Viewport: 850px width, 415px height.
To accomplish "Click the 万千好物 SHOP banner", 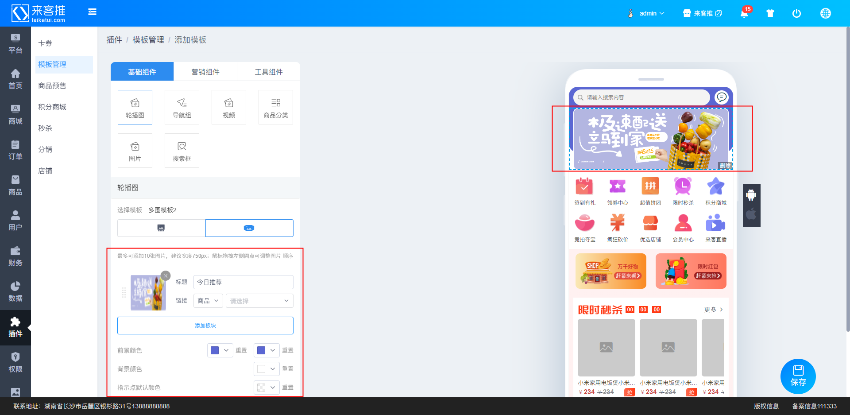I will click(x=611, y=271).
